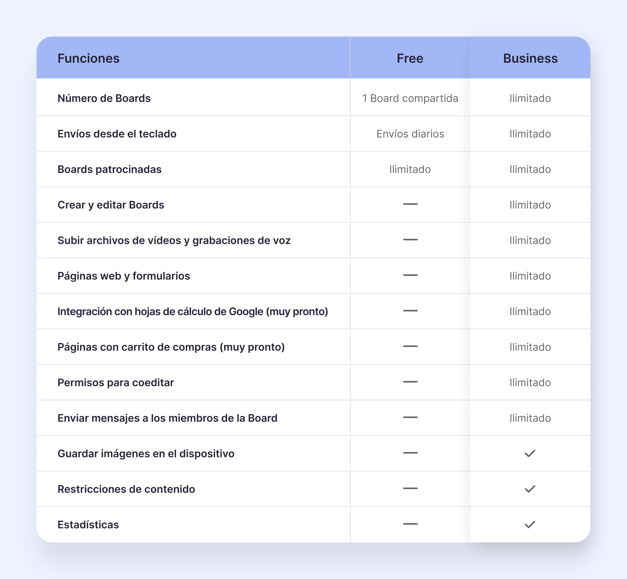Click the Free dash for Guardar imágenes en el dispositivo
627x579 pixels.
click(410, 453)
